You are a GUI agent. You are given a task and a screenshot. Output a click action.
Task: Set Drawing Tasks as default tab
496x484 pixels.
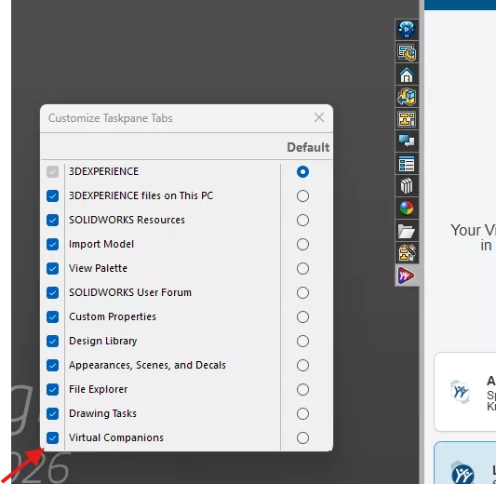[302, 413]
